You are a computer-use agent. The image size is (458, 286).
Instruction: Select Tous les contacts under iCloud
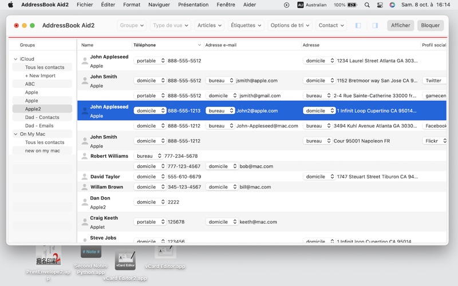[42, 67]
